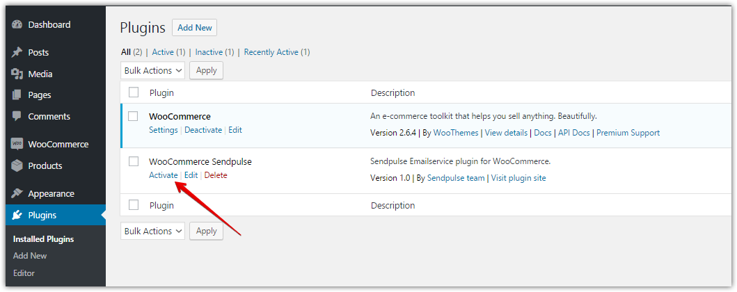Open Media via its sidebar icon
Viewport: 737px width, 292px height.
pyautogui.click(x=17, y=74)
